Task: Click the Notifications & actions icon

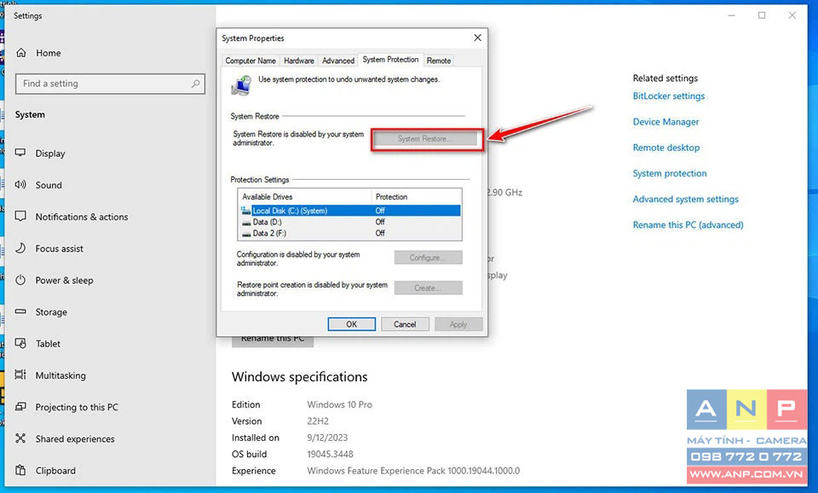Action: coord(20,216)
